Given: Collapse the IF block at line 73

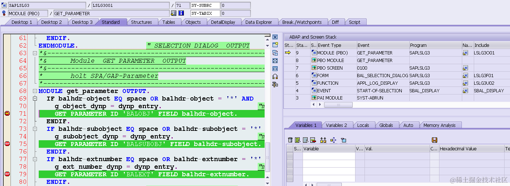Looking at the screenshot, I should [x=35, y=129].
